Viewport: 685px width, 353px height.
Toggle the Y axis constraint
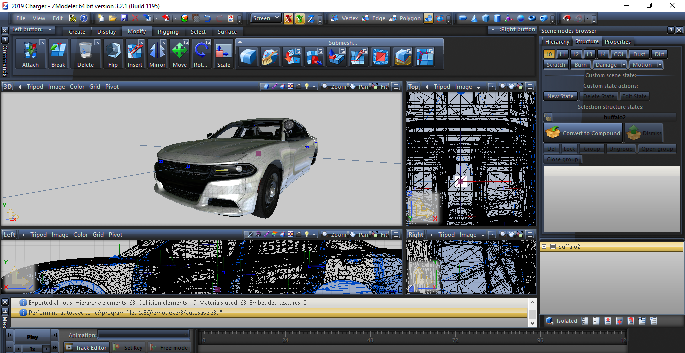(x=300, y=19)
